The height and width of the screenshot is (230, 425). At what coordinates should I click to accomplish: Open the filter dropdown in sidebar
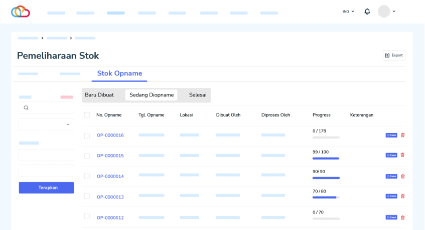point(46,124)
